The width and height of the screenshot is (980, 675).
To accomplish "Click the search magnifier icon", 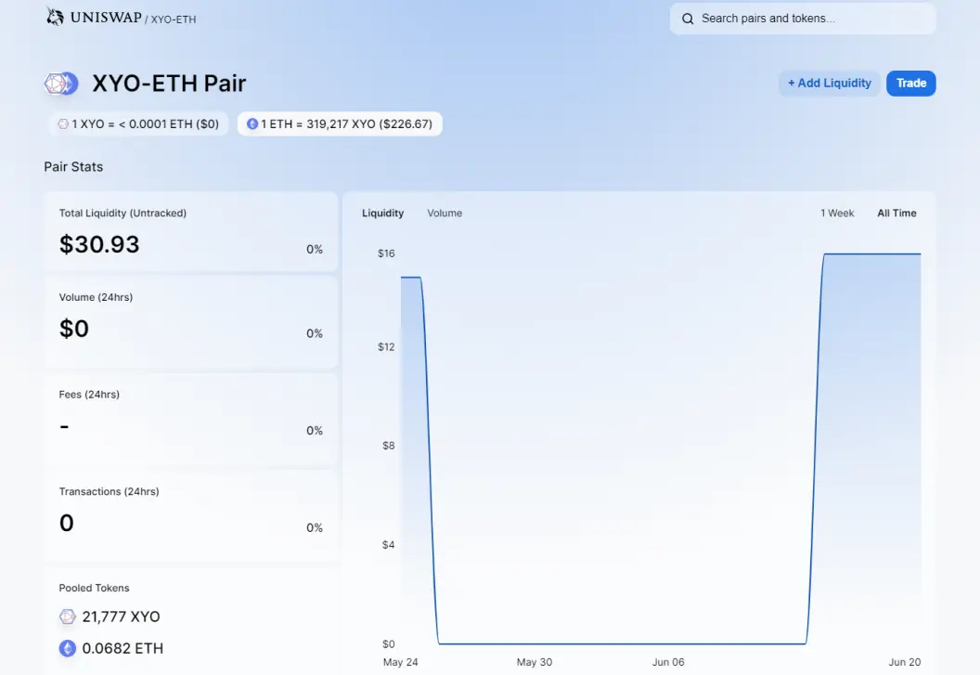I will pyautogui.click(x=688, y=19).
